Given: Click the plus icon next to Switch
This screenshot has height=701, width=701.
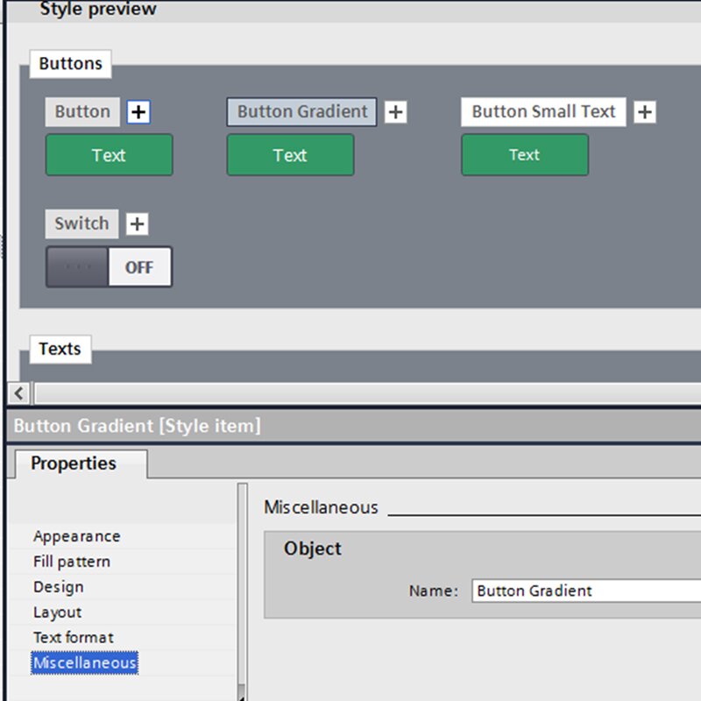Looking at the screenshot, I should [x=138, y=223].
